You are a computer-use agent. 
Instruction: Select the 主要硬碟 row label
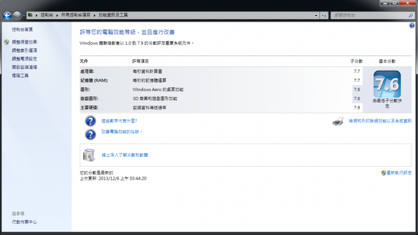pyautogui.click(x=89, y=107)
